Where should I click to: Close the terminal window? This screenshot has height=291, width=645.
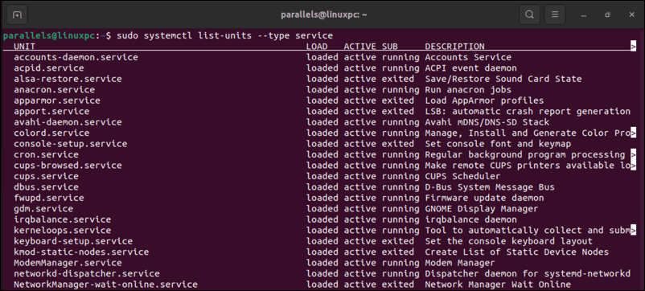[632, 14]
